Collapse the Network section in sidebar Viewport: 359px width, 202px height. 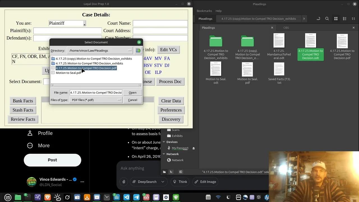(x=164, y=154)
